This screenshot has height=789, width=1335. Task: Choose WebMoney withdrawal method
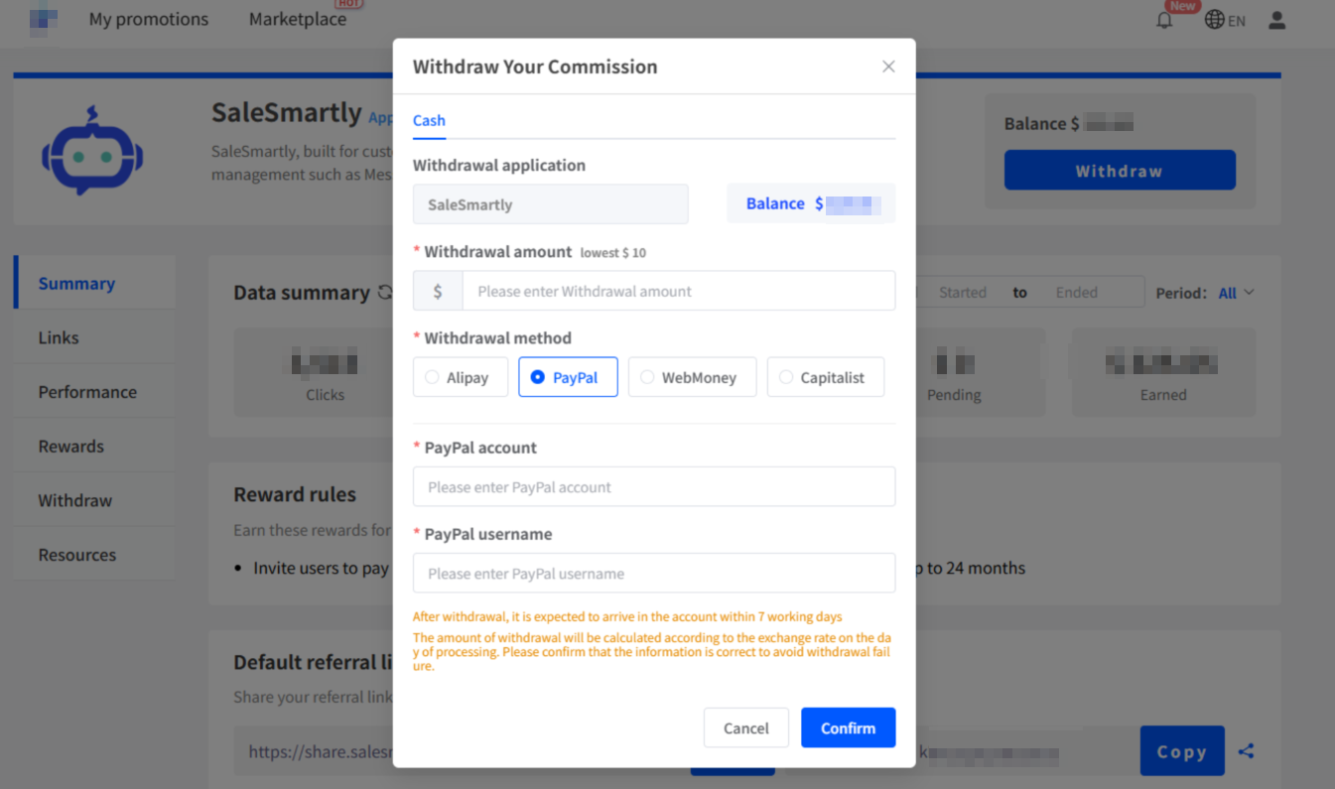coord(692,377)
